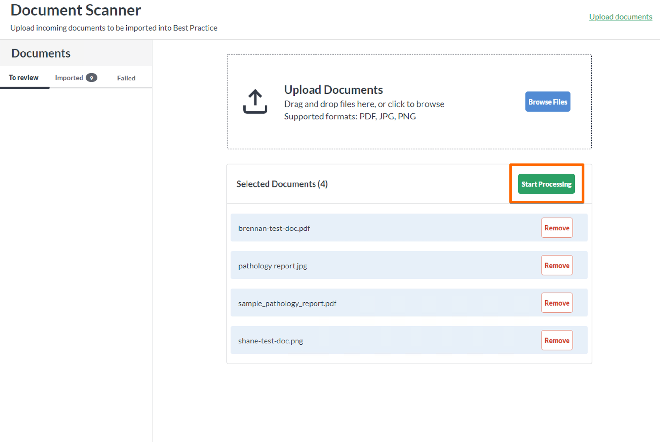Screen dimensions: 660x442
Task: Click the Browse Files button
Action: (x=548, y=102)
